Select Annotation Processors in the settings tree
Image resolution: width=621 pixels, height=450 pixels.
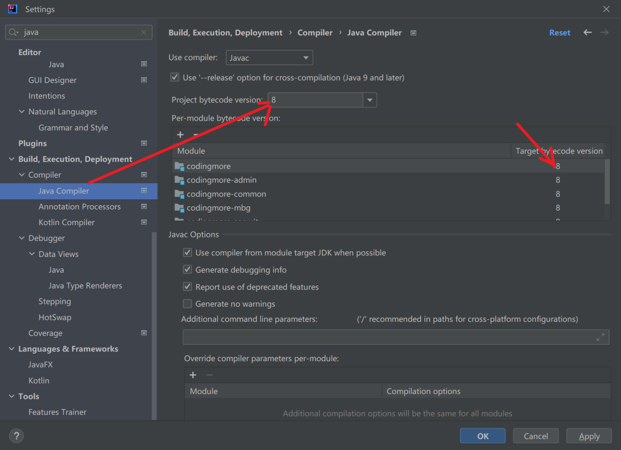pos(79,206)
